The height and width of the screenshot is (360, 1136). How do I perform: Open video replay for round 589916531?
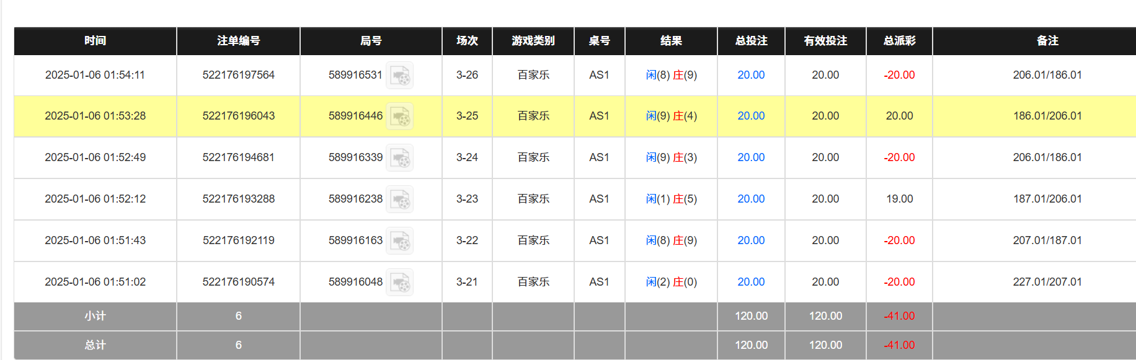400,76
